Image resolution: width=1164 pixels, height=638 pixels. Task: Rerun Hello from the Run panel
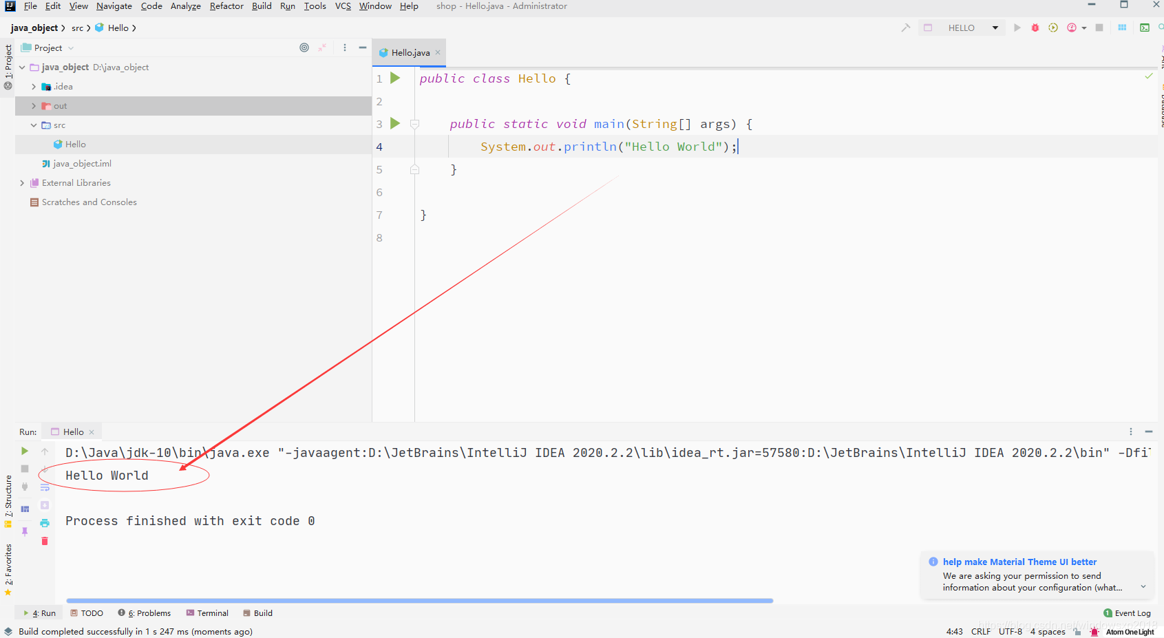pyautogui.click(x=25, y=451)
